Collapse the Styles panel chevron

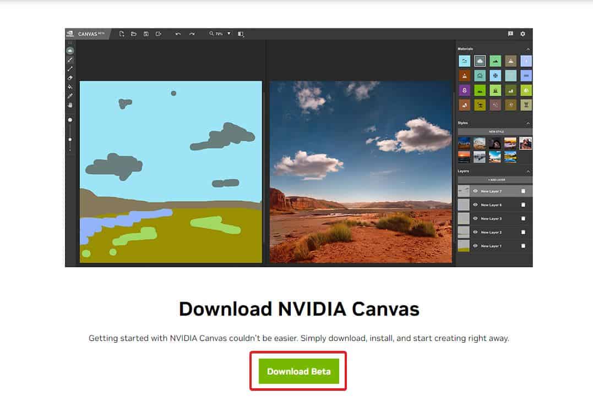pos(528,123)
